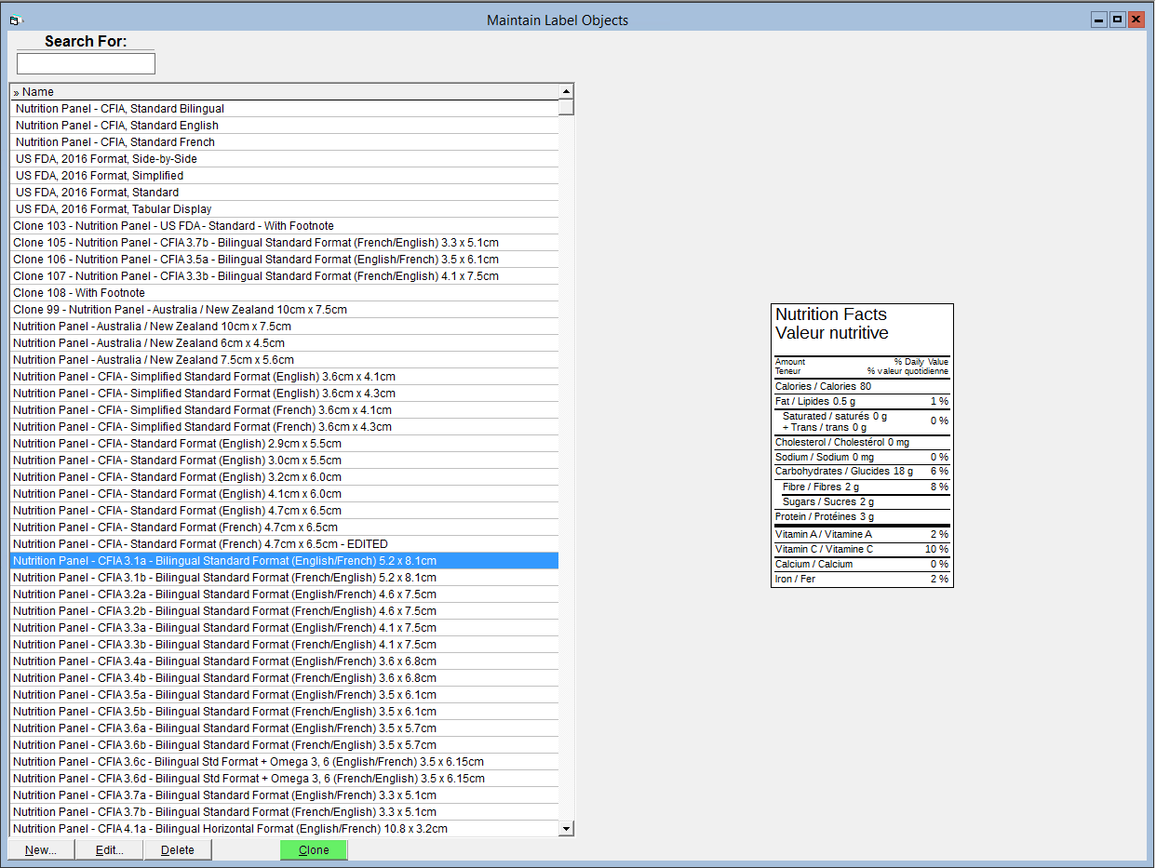Screen dimensions: 1156x868
Task: Select US FDA, 2016 Format, Standard
Action: (x=285, y=193)
